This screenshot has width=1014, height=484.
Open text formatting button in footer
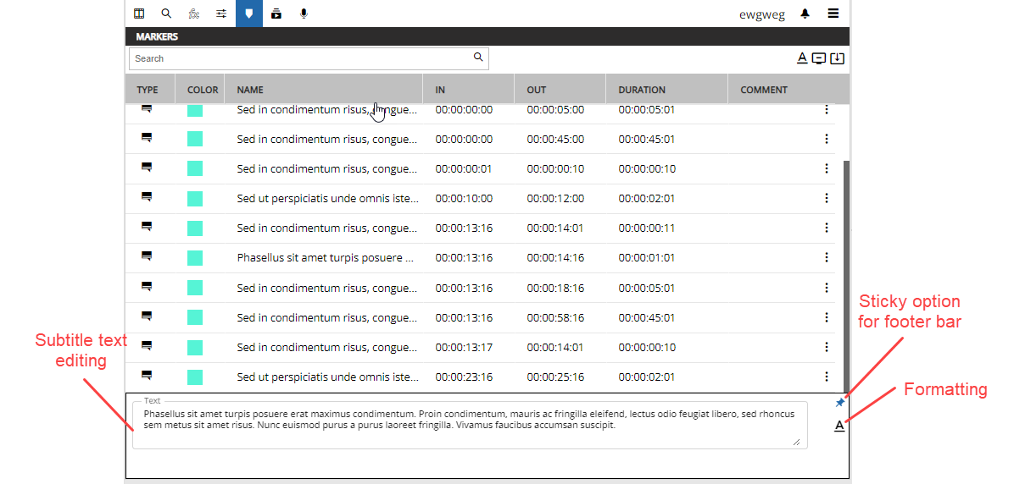pos(839,426)
